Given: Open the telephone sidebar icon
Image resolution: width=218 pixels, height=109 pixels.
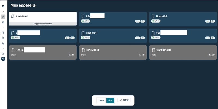Looking at the screenshot, I should (3, 43).
